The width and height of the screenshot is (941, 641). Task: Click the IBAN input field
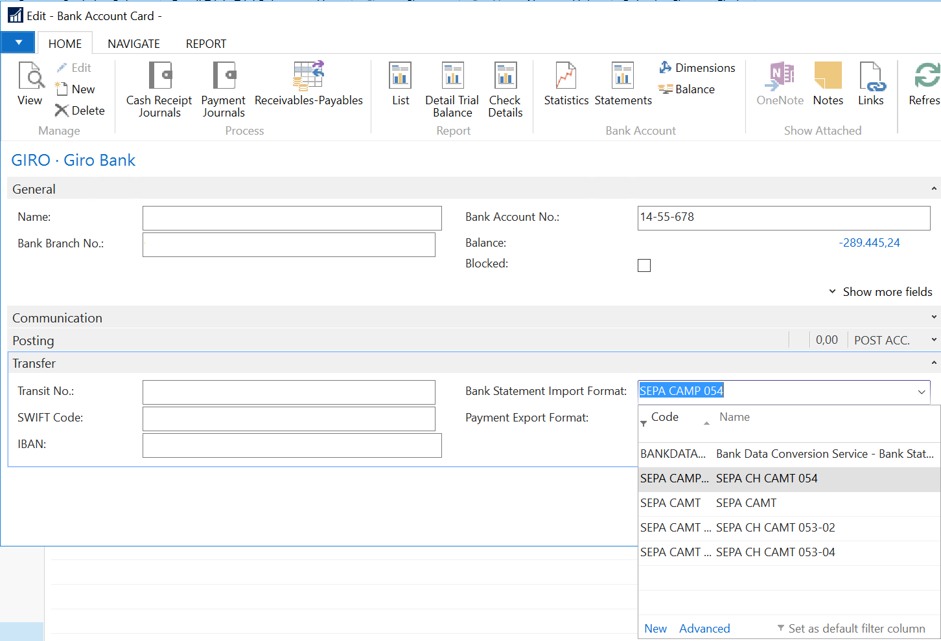coord(292,445)
